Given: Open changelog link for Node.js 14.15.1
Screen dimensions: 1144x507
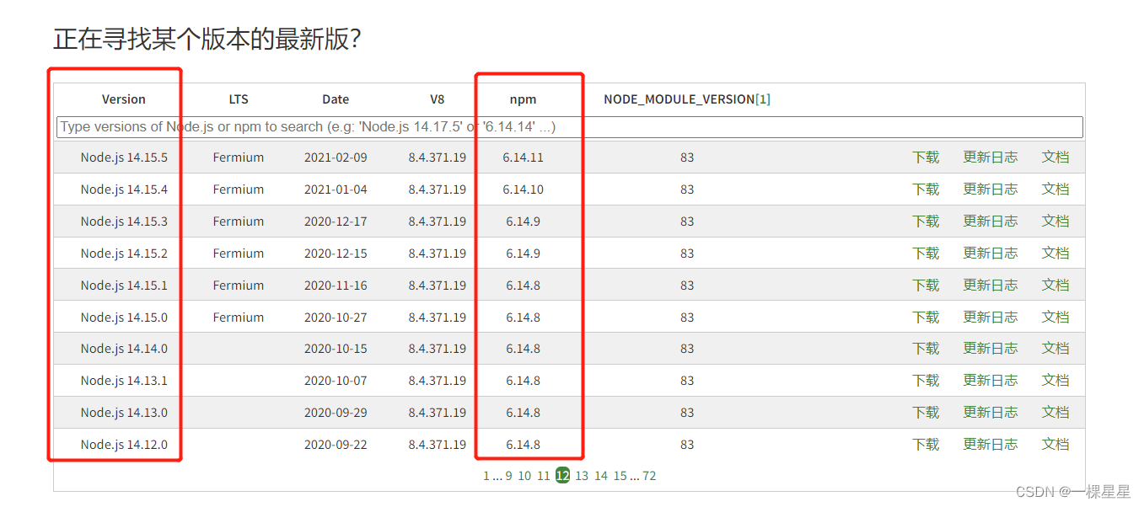Looking at the screenshot, I should [991, 286].
